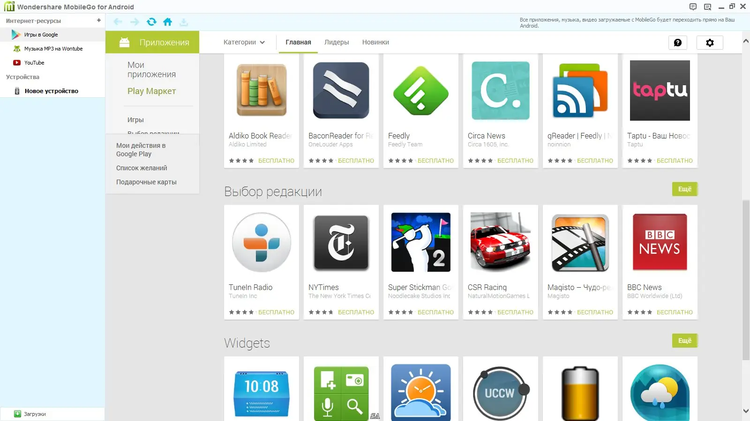Select Игры в Google in the sidebar

(52, 35)
